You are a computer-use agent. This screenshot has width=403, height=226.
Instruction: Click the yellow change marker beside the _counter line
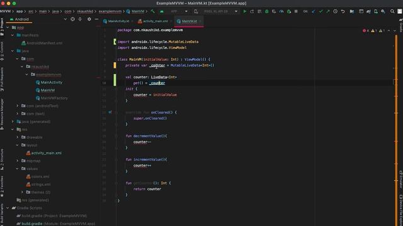click(x=115, y=65)
